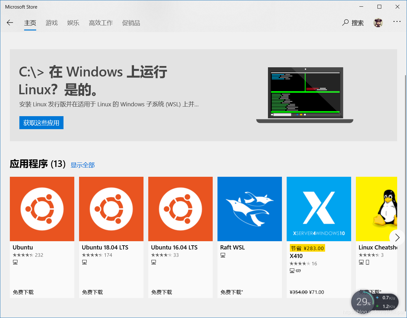The height and width of the screenshot is (318, 407).
Task: Click PC device icon under Ubuntu 16.04 LTS
Action: 154,262
